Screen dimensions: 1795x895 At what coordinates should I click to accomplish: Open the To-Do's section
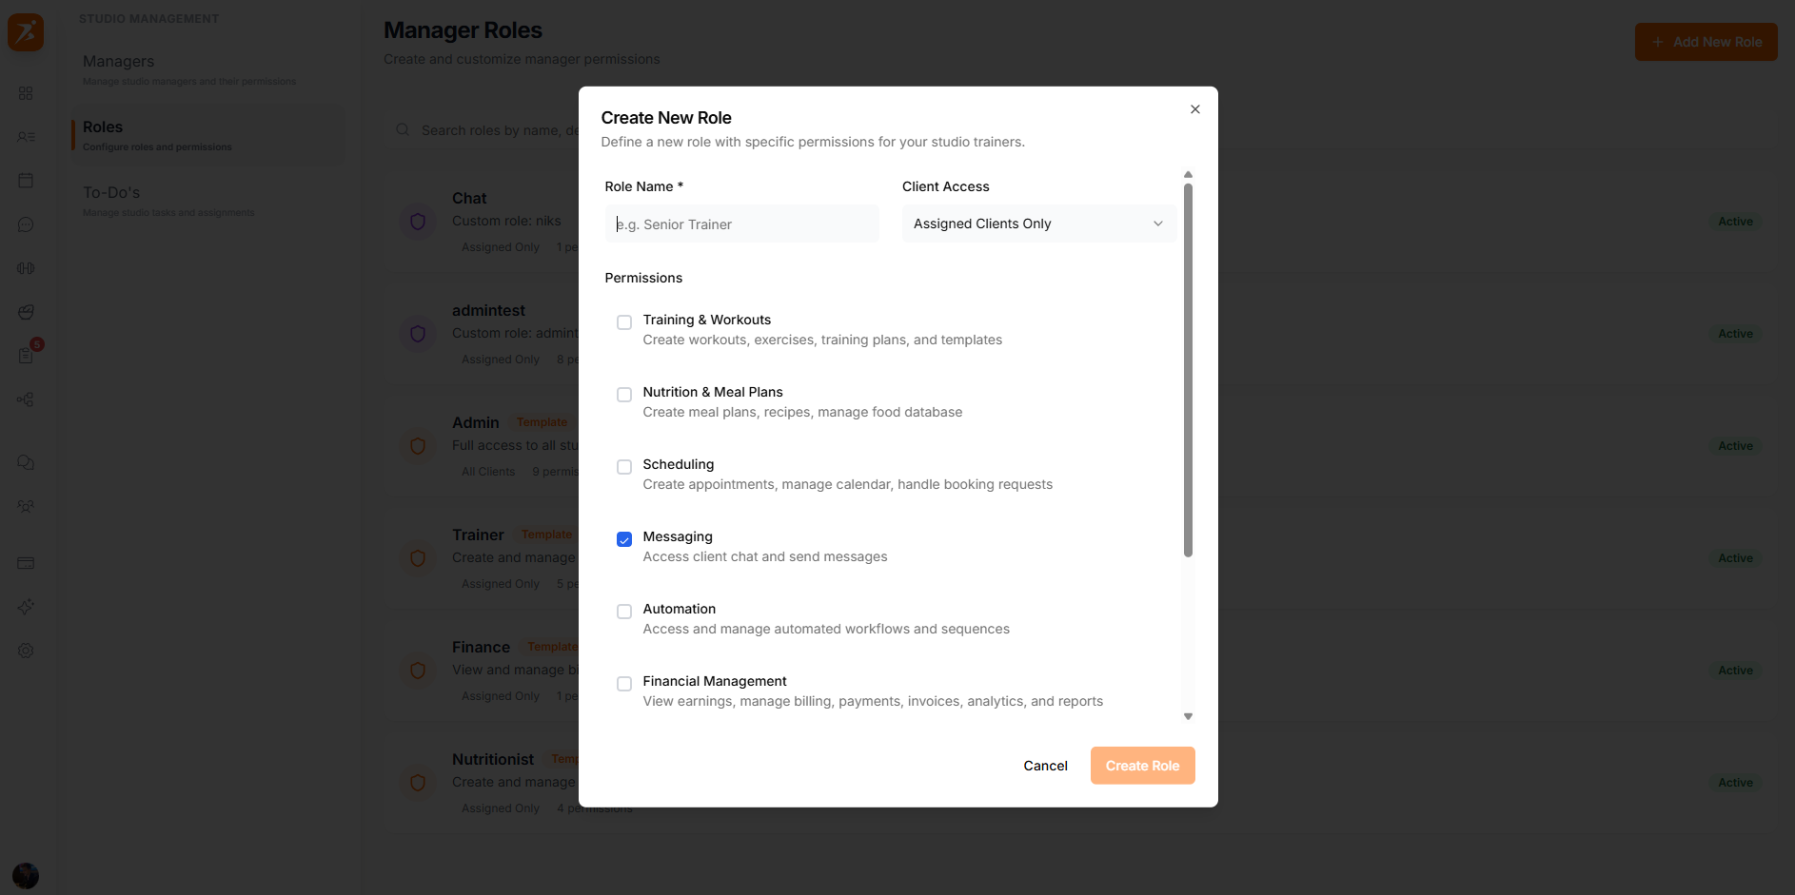(112, 192)
